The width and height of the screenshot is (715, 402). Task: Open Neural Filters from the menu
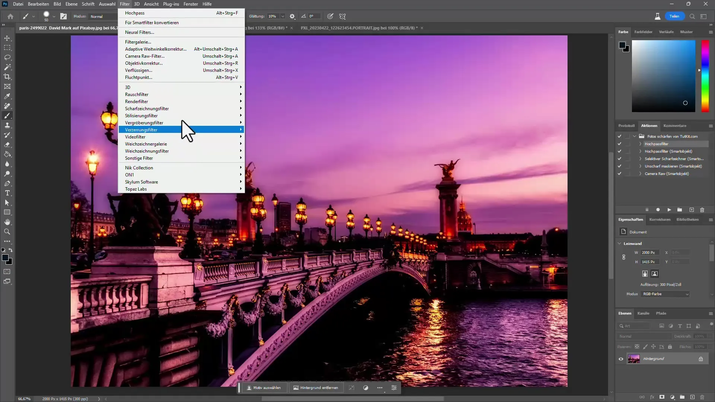181,32
